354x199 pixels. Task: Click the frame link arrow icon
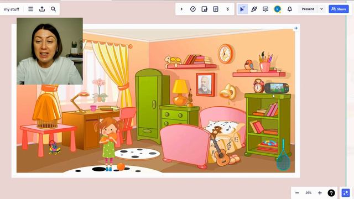point(296,28)
